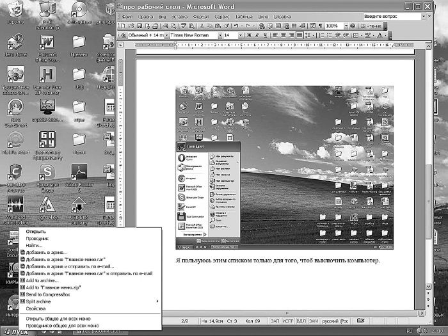Image resolution: width=448 pixels, height=336 pixels.
Task: Toggle Bold formatting in Word toolbar
Action: tap(248, 35)
